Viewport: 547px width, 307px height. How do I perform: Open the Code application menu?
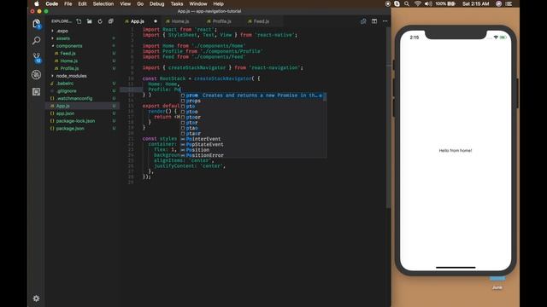(51, 3)
